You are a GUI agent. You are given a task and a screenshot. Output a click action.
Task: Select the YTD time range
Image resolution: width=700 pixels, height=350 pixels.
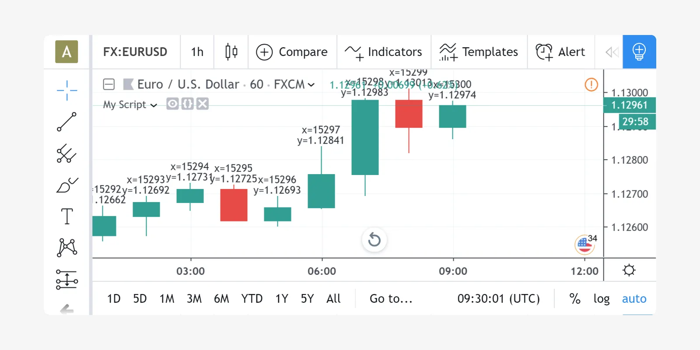click(252, 299)
